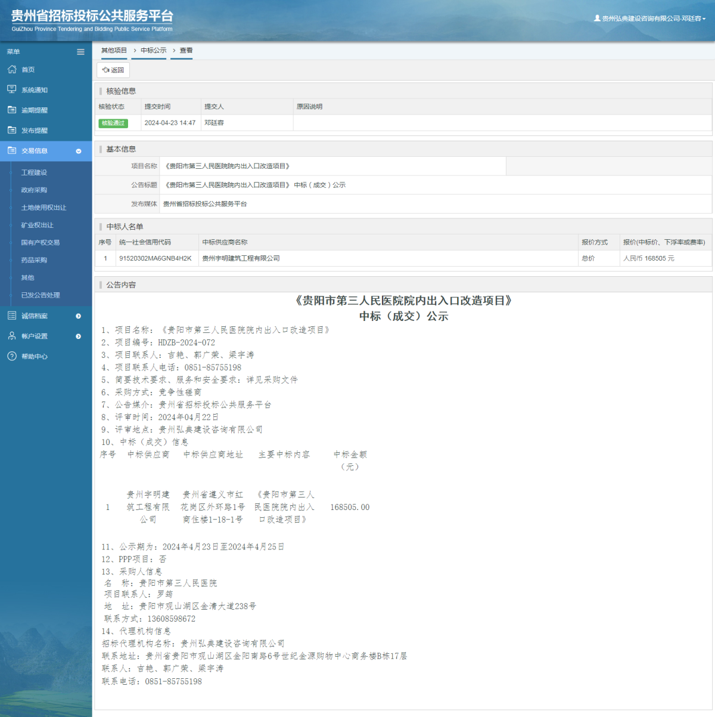Click the 帮助中心 question-mark icon

12,356
